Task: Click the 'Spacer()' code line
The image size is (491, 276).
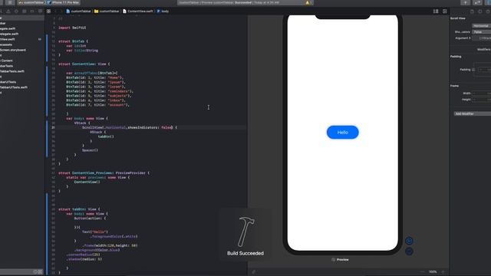Action: click(91, 150)
